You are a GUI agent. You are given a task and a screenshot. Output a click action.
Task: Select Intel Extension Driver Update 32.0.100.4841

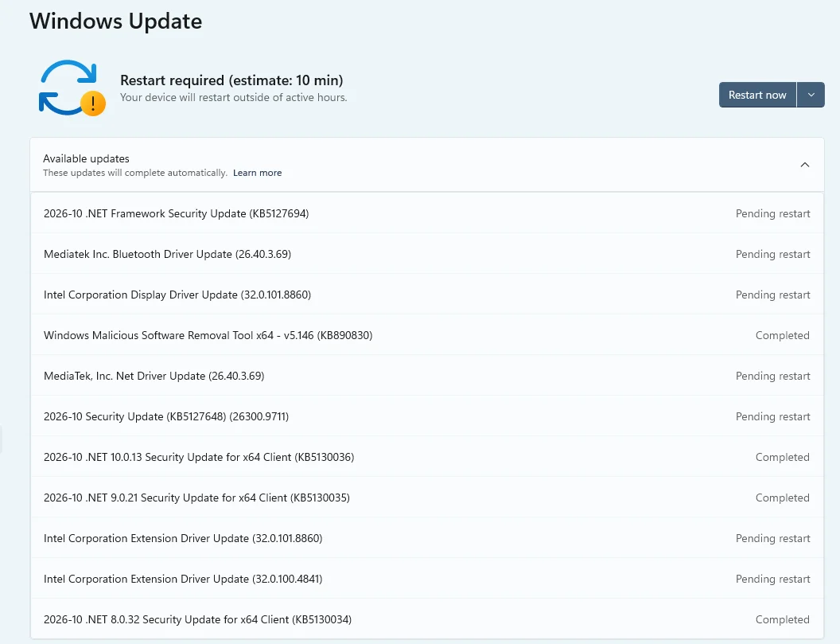427,579
